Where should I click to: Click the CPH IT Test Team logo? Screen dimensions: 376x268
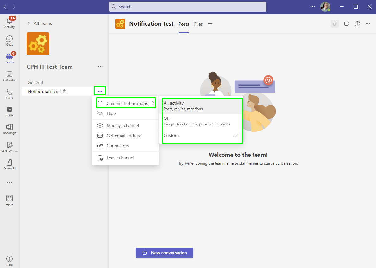38,44
